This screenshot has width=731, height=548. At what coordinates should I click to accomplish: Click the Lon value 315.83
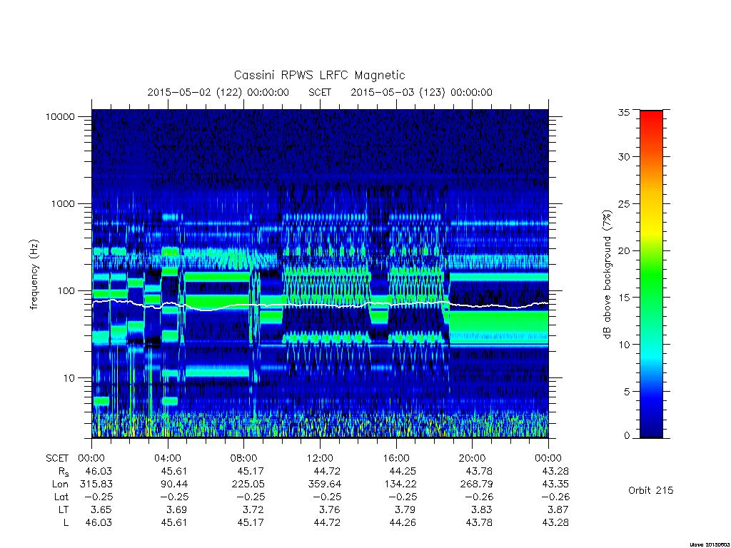tap(96, 484)
